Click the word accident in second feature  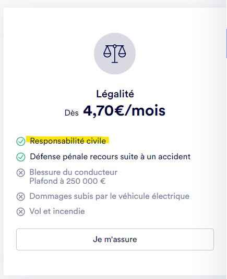click(174, 157)
